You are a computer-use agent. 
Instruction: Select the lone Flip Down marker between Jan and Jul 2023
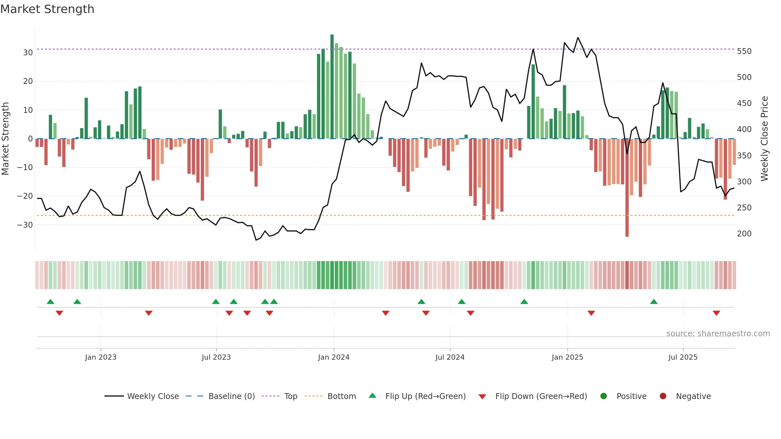pos(149,313)
